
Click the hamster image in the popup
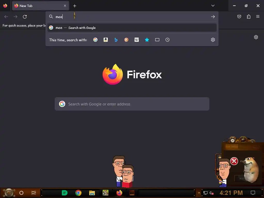pyautogui.click(x=251, y=169)
